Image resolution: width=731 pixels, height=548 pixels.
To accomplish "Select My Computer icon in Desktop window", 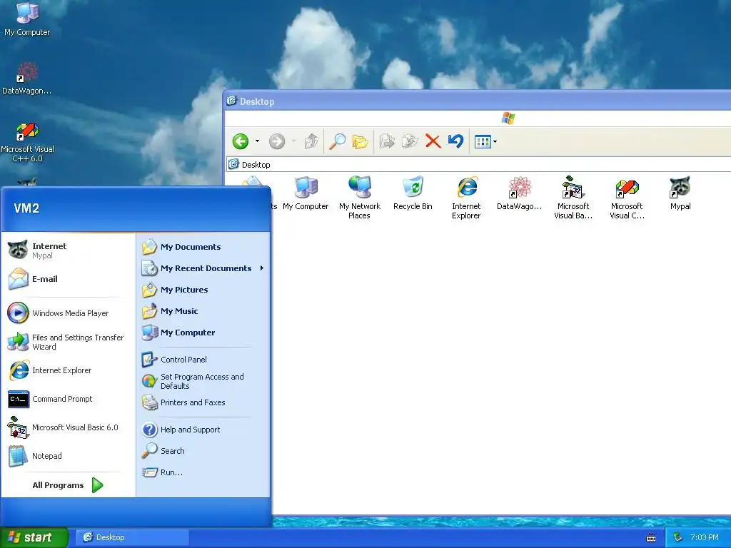I will pos(306,194).
